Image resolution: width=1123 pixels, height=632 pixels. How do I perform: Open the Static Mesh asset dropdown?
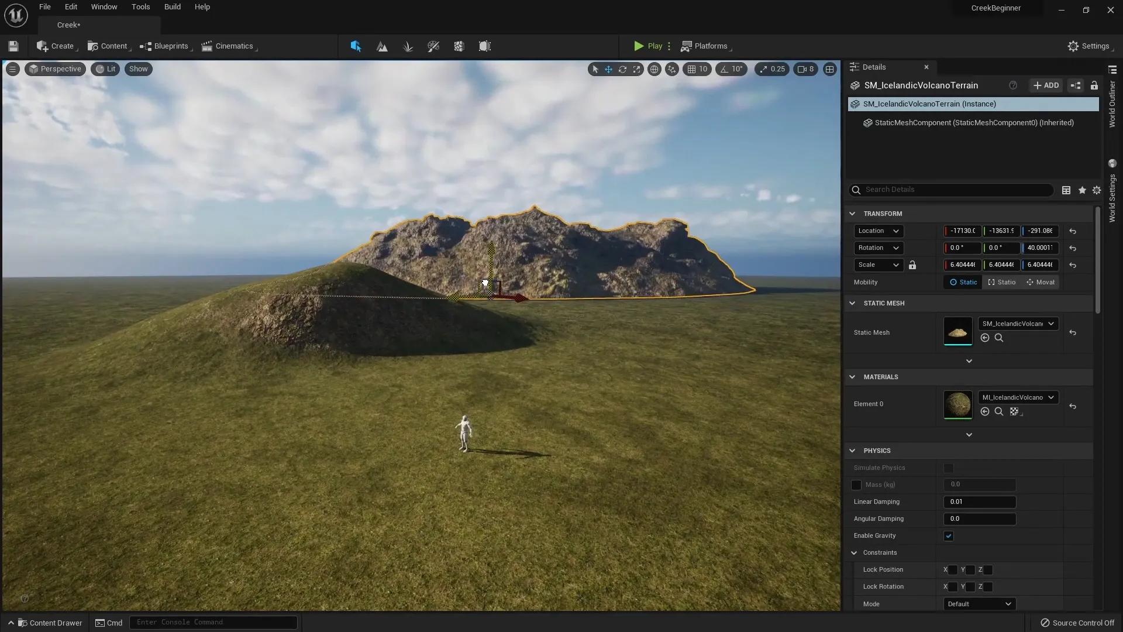click(x=1018, y=324)
